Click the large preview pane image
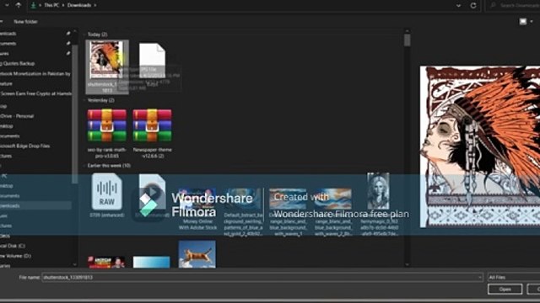The image size is (540, 303). (480, 146)
